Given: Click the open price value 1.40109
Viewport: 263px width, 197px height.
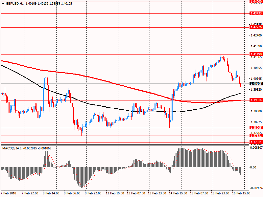Looking at the screenshot, I should coord(31,4).
